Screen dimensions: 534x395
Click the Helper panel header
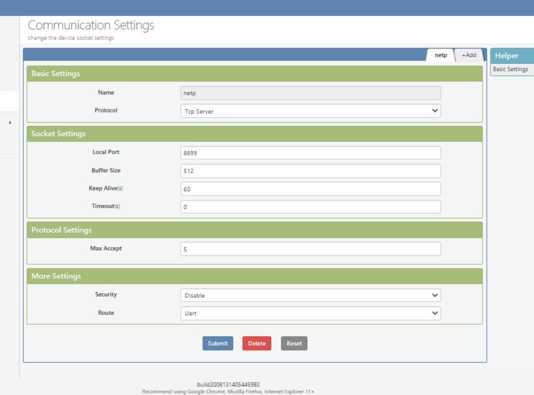click(x=512, y=56)
